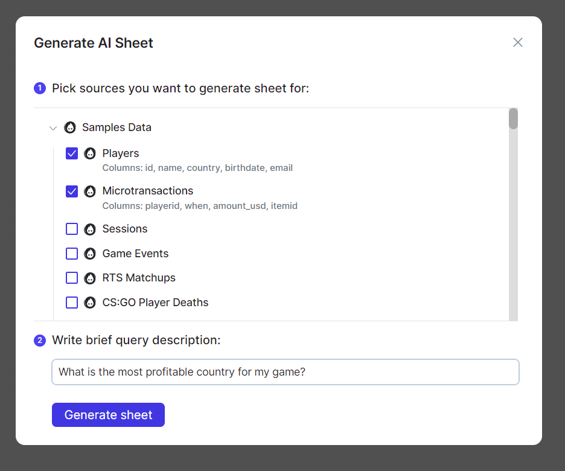The width and height of the screenshot is (565, 471).
Task: Click the sources list scrollbar thumb
Action: tap(513, 118)
